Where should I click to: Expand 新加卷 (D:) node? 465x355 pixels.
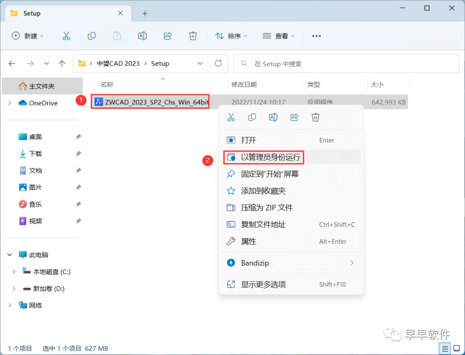pos(14,288)
